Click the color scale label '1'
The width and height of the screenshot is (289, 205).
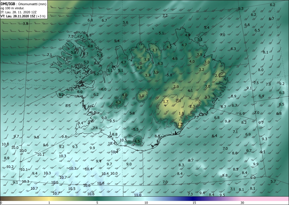pos(49,203)
